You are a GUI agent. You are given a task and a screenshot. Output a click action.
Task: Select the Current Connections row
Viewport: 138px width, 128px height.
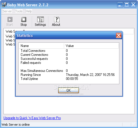click(69, 55)
